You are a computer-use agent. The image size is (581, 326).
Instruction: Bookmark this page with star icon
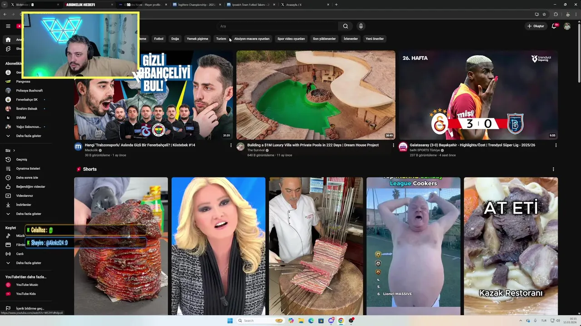pyautogui.click(x=544, y=14)
